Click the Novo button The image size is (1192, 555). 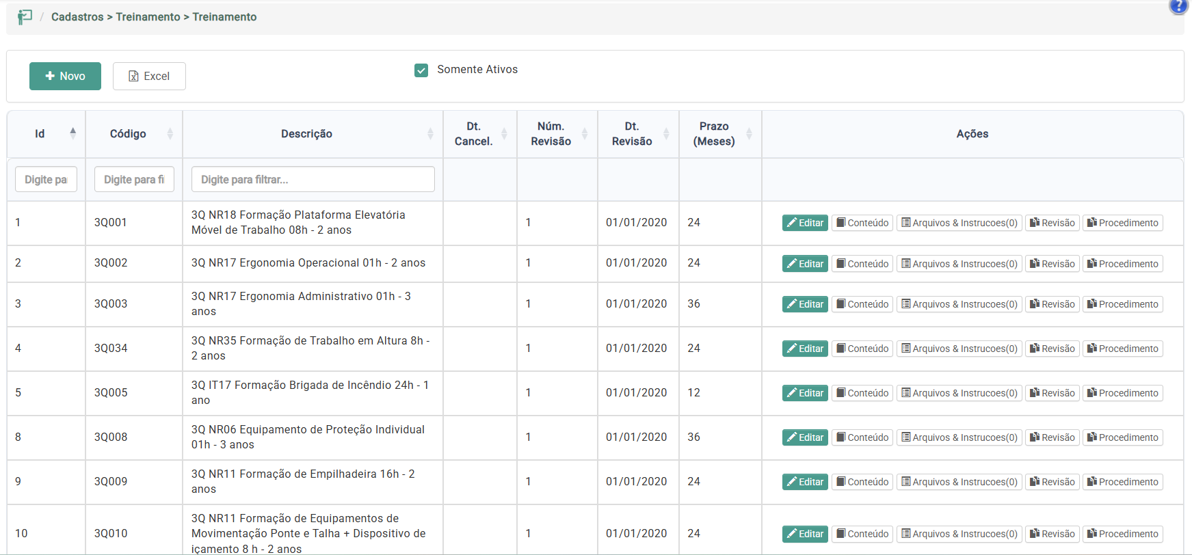[x=65, y=77]
